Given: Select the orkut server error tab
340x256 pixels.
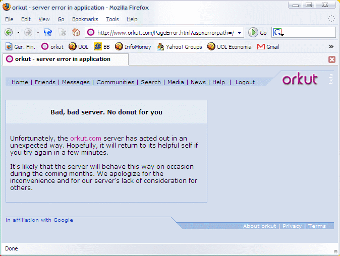Looking at the screenshot, I should click(x=65, y=59).
